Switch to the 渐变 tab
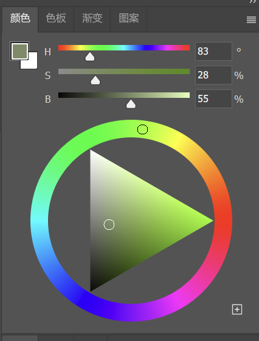This screenshot has height=341, width=259. (x=92, y=18)
